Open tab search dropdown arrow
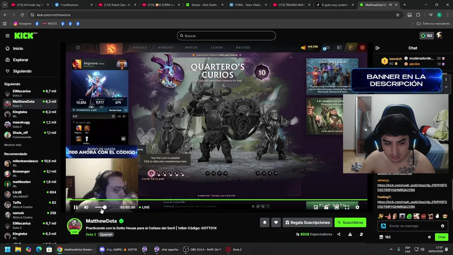Screen dimensions: 453x255 [5, 5]
